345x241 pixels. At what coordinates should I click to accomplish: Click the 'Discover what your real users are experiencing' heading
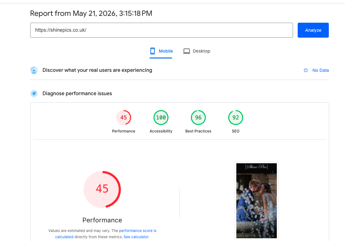pyautogui.click(x=97, y=70)
